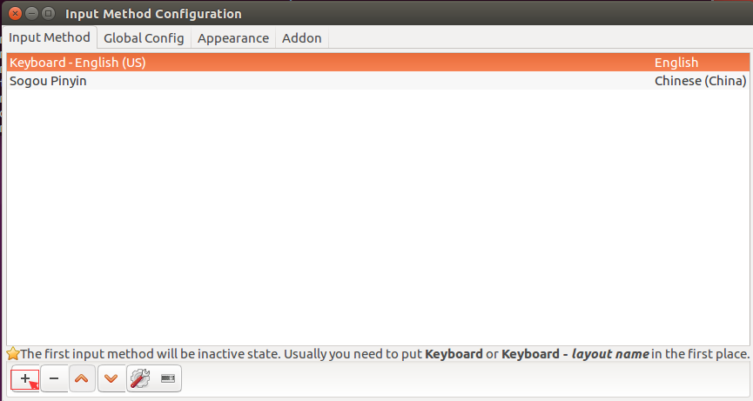Maximize the Input Method Configuration window
This screenshot has width=753, height=401.
coord(48,13)
